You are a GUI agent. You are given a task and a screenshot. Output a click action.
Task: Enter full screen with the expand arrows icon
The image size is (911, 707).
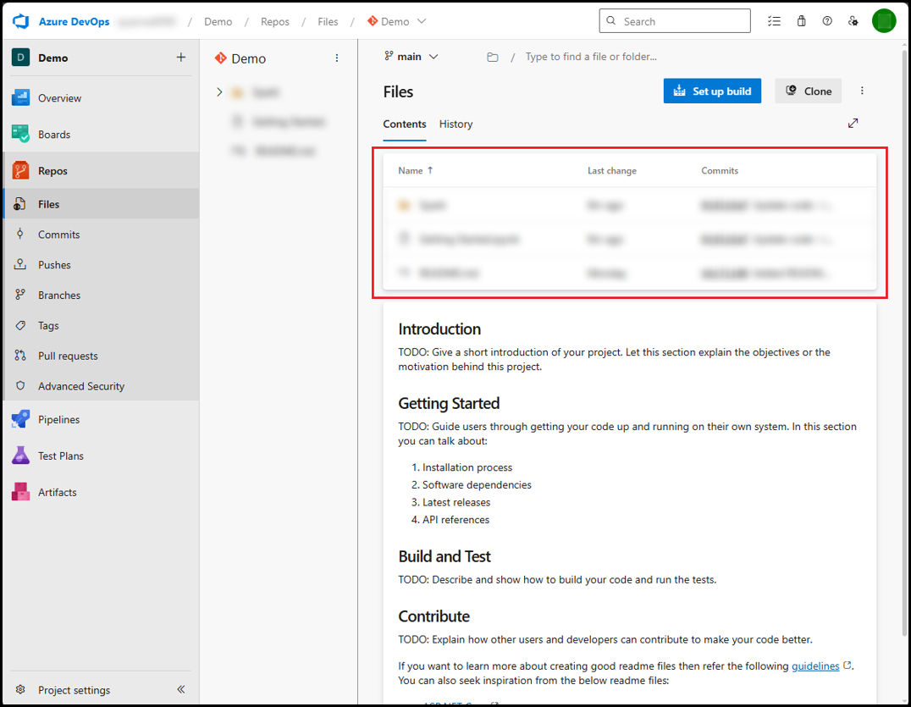coord(853,124)
